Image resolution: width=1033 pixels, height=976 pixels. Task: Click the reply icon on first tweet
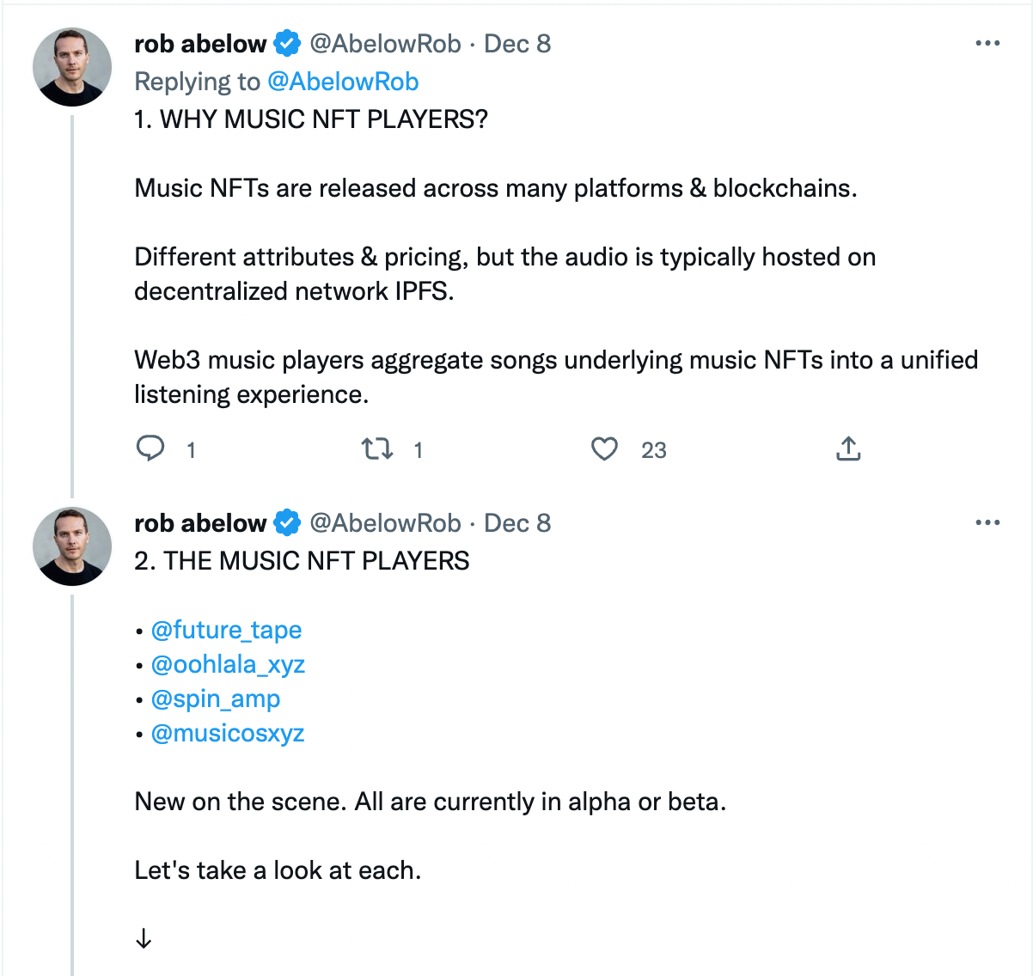151,448
